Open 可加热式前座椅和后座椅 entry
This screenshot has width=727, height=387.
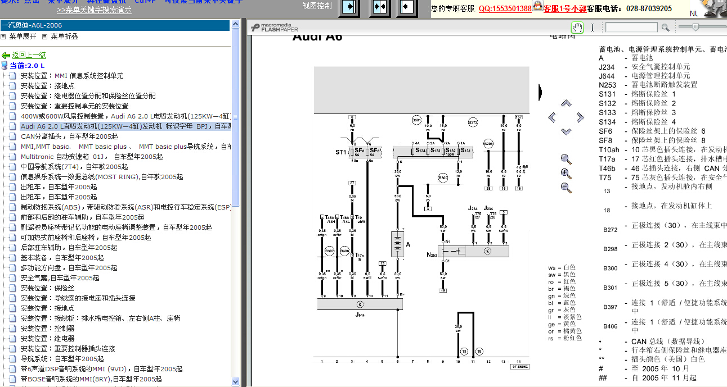point(86,238)
